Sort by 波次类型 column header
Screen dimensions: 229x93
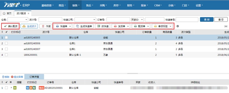[x=186, y=32]
